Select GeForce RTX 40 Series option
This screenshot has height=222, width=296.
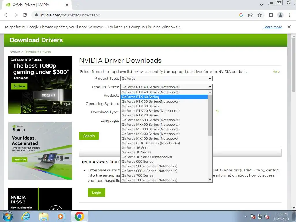tap(164, 97)
